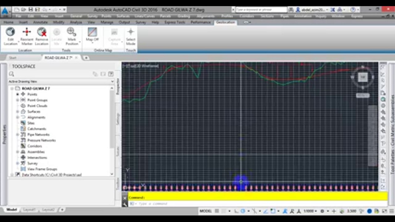Switch to the Layout1 tab

coord(29,210)
